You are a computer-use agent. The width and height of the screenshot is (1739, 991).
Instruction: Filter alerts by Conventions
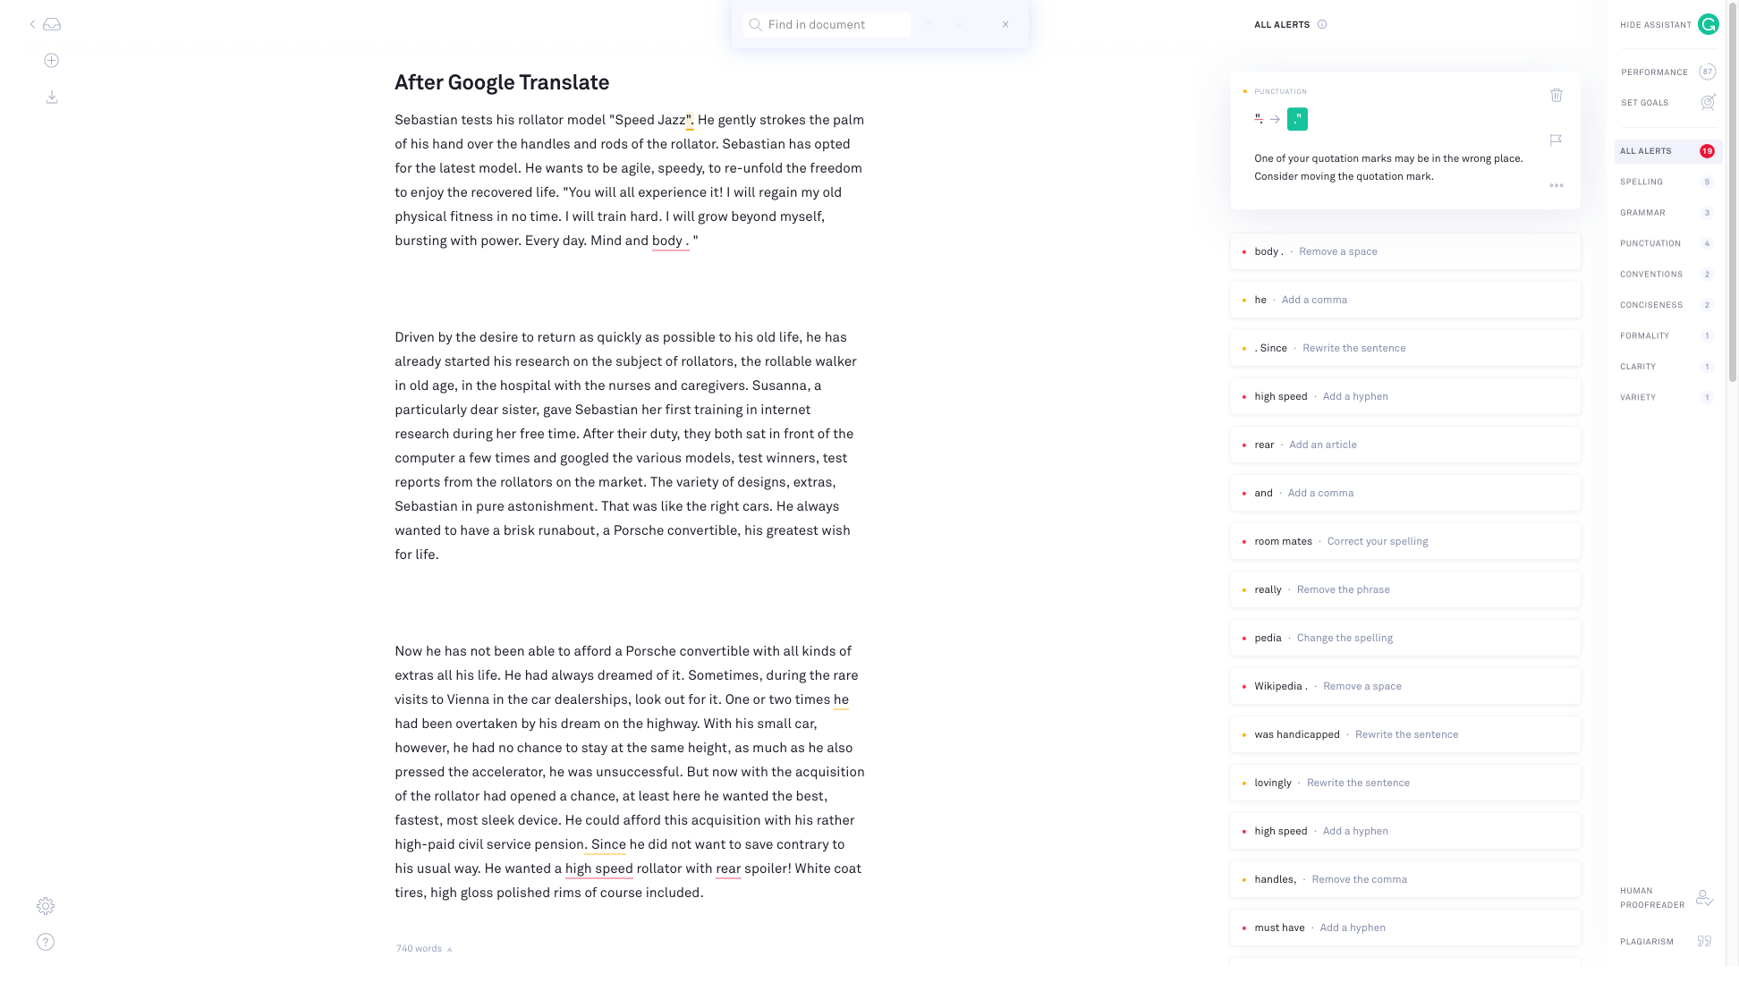[x=1667, y=275]
